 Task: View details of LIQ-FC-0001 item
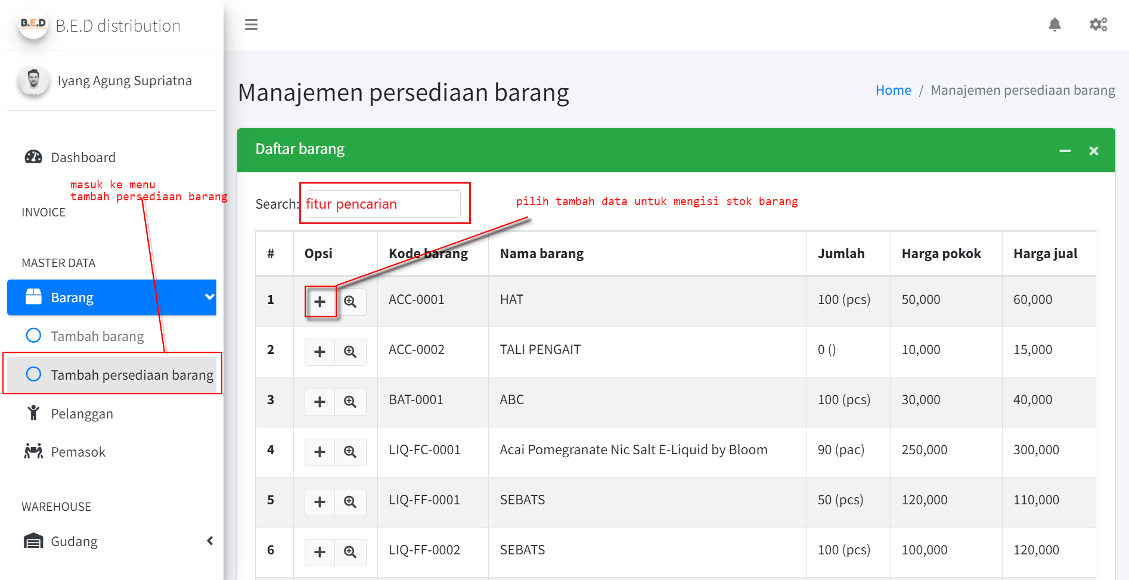tap(351, 452)
